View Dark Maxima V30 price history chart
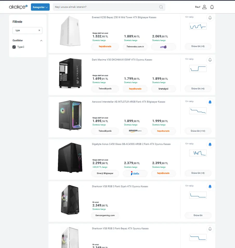This screenshot has width=235, height=248. pos(198,69)
